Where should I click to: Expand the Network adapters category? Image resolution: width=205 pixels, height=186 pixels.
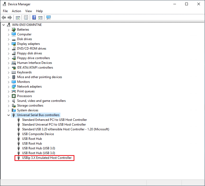tap(8, 87)
